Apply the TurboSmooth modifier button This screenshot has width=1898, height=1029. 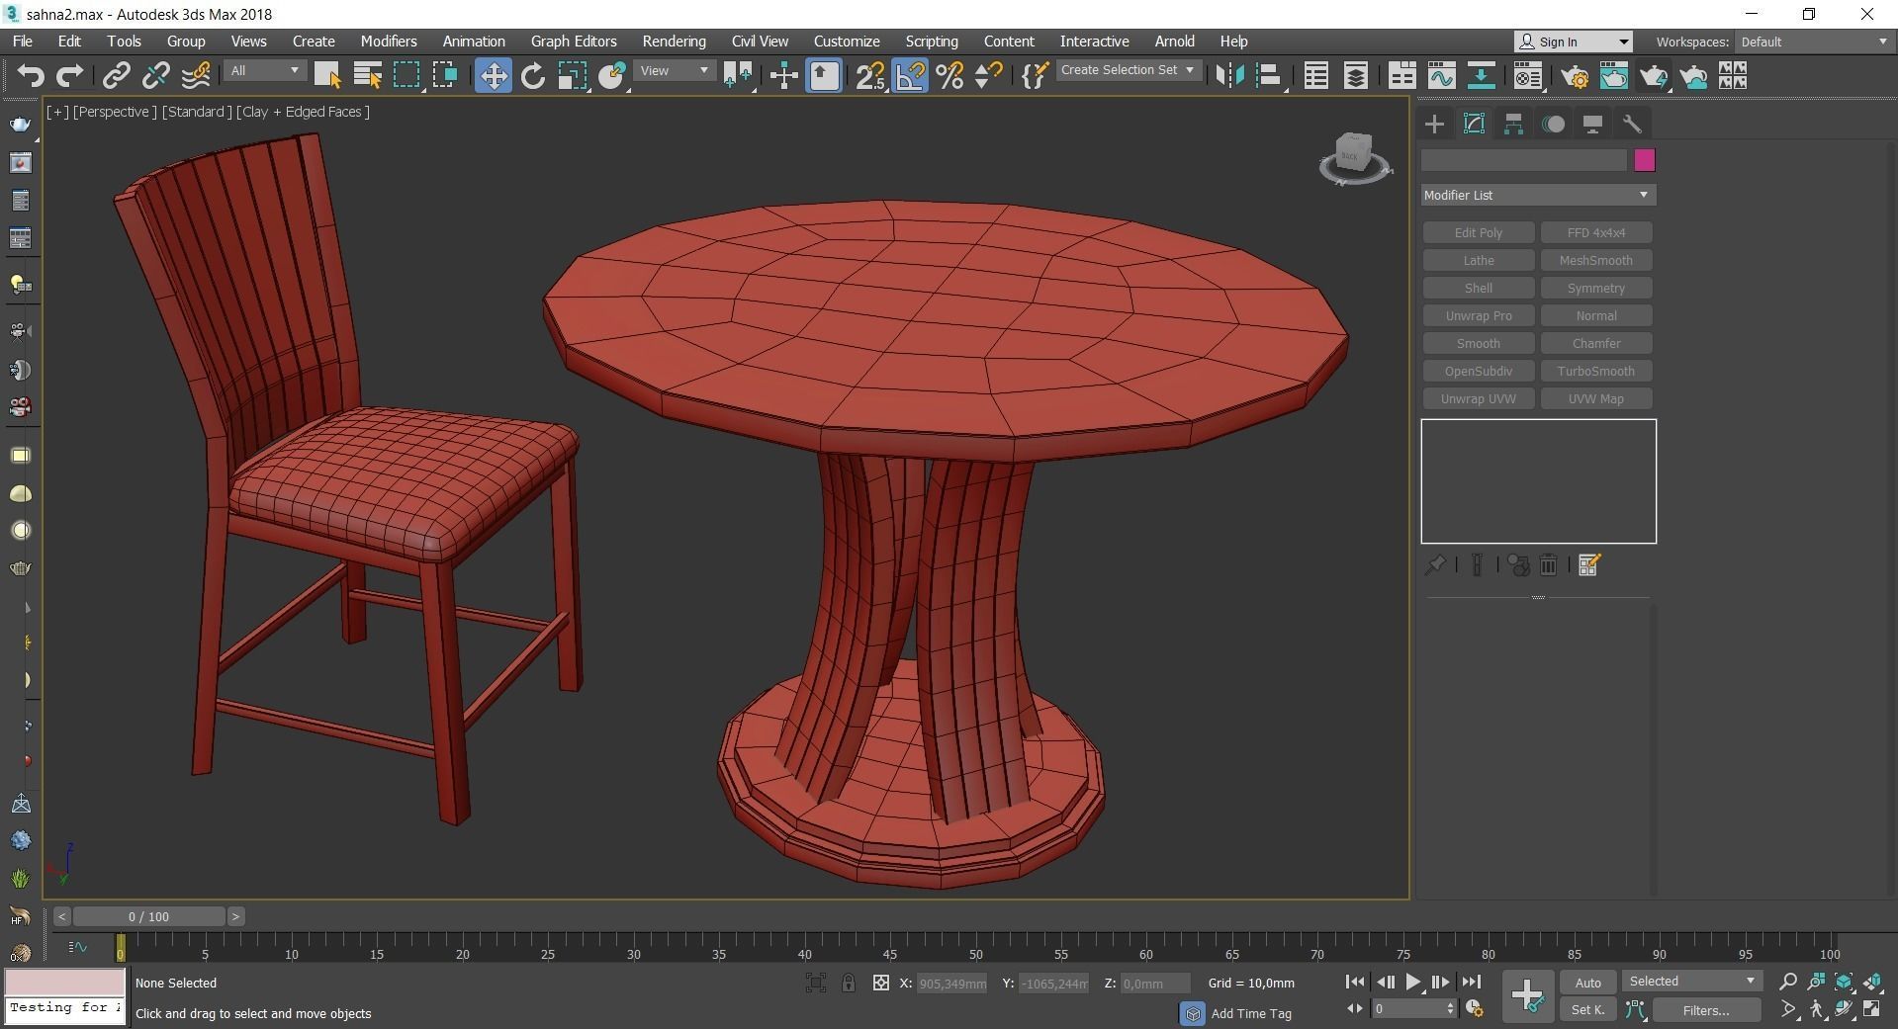tap(1595, 371)
